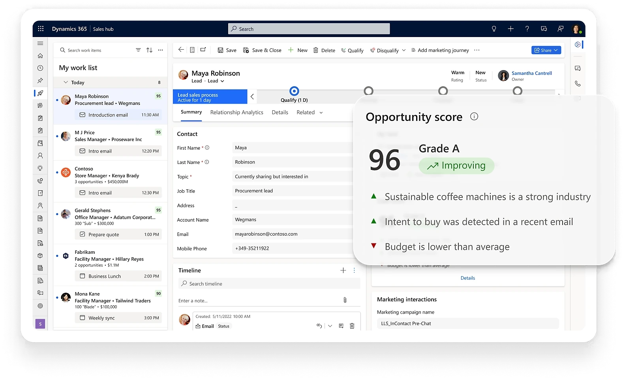This screenshot has height=379, width=623.
Task: Click the top Search box
Action: (x=309, y=29)
